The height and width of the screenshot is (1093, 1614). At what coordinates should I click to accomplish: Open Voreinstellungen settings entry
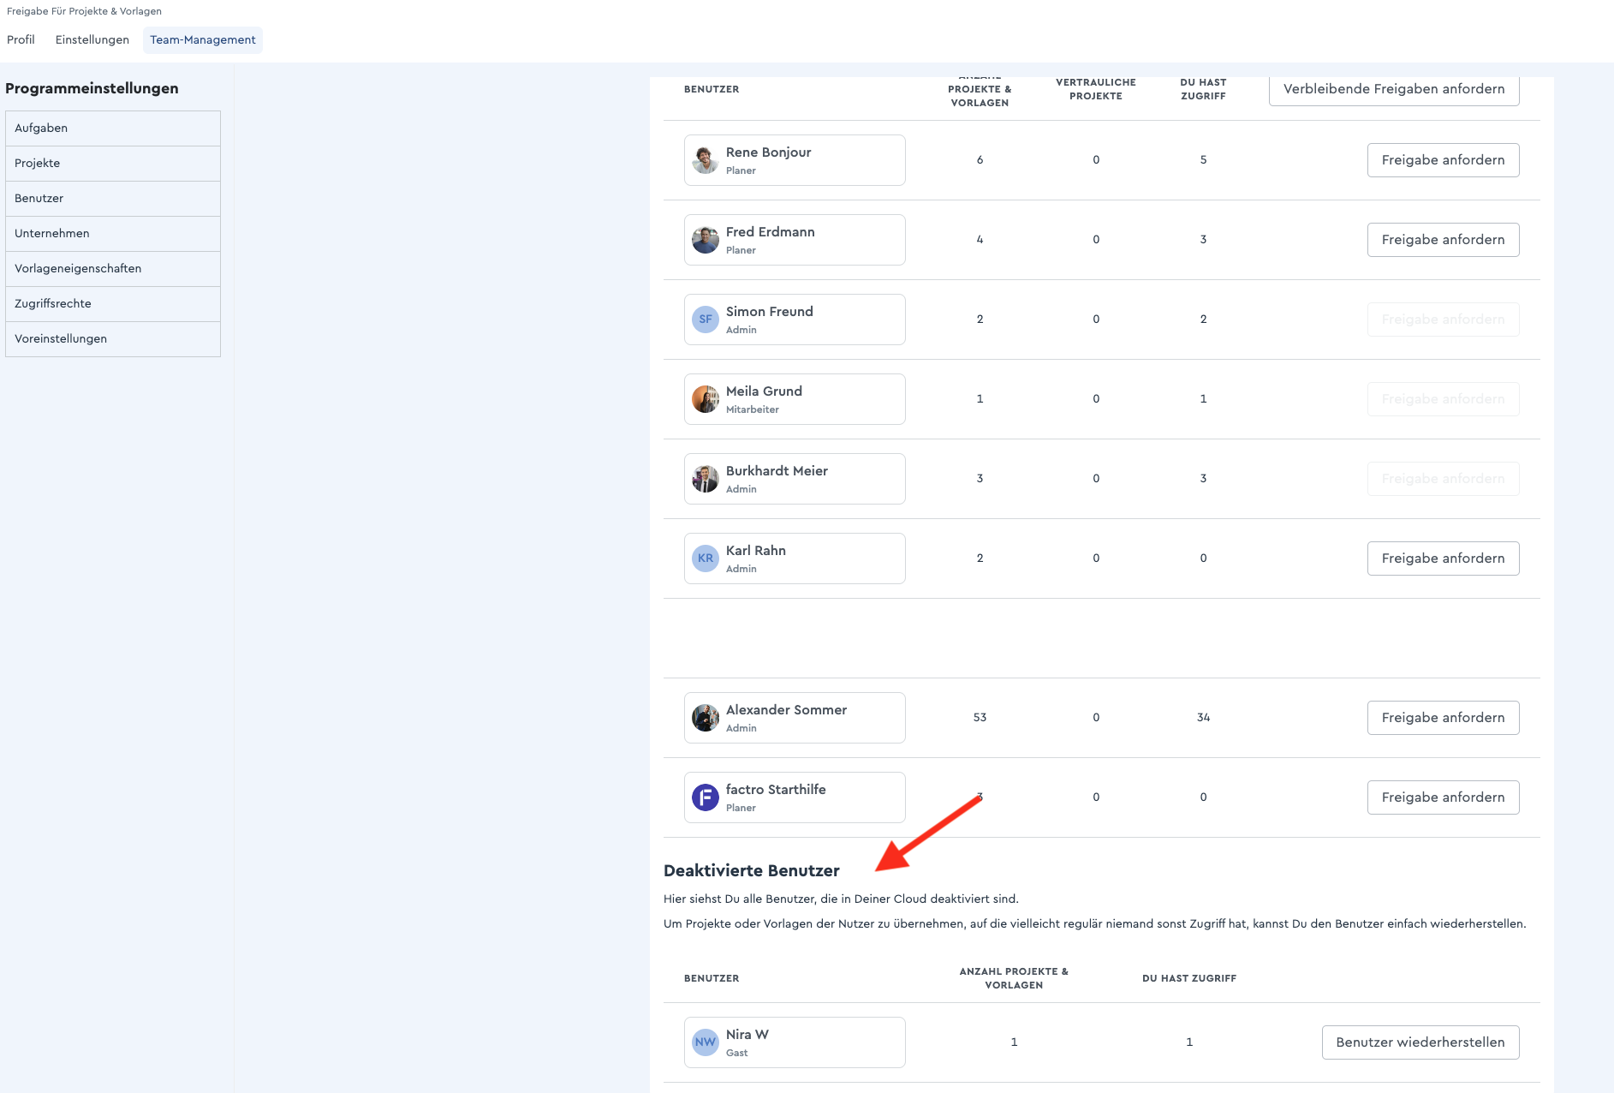tap(113, 339)
